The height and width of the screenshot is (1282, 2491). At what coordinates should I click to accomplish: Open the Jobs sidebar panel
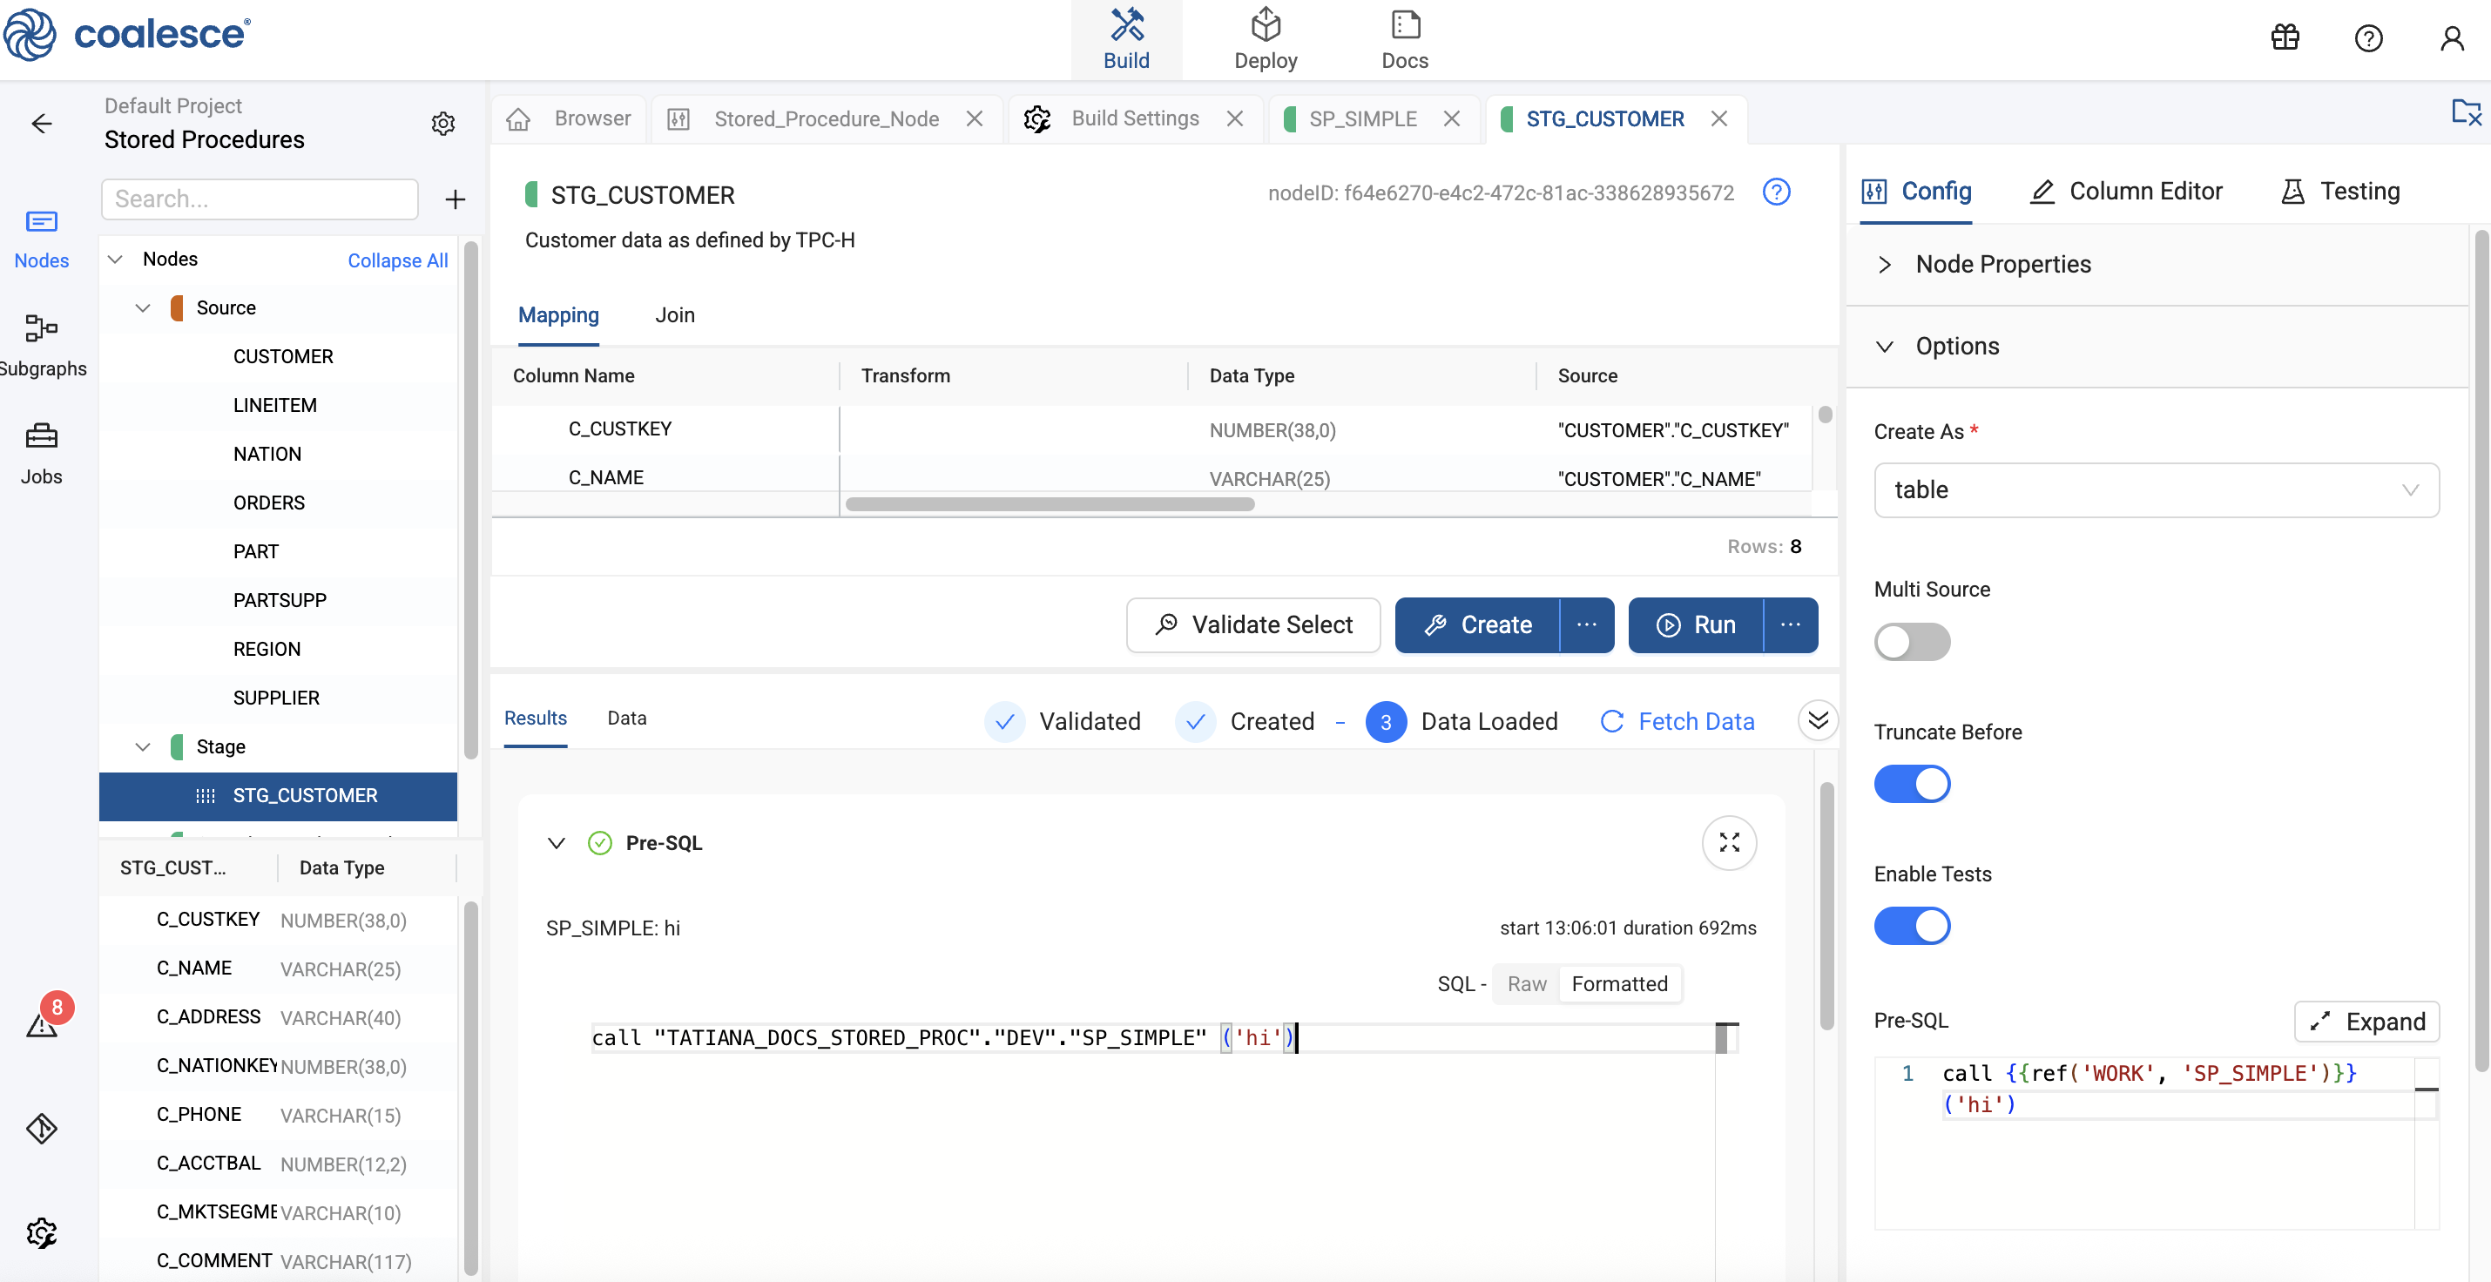(x=42, y=454)
